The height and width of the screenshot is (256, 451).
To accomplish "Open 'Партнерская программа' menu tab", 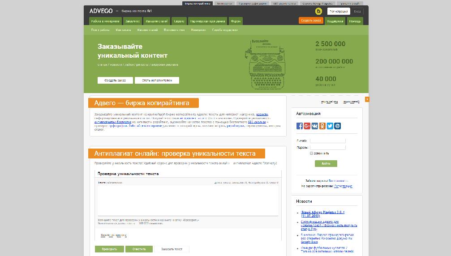I will (x=207, y=21).
